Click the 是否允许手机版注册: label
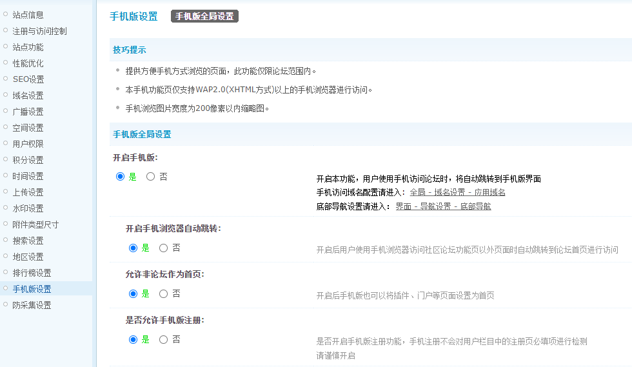The width and height of the screenshot is (632, 367). click(165, 320)
